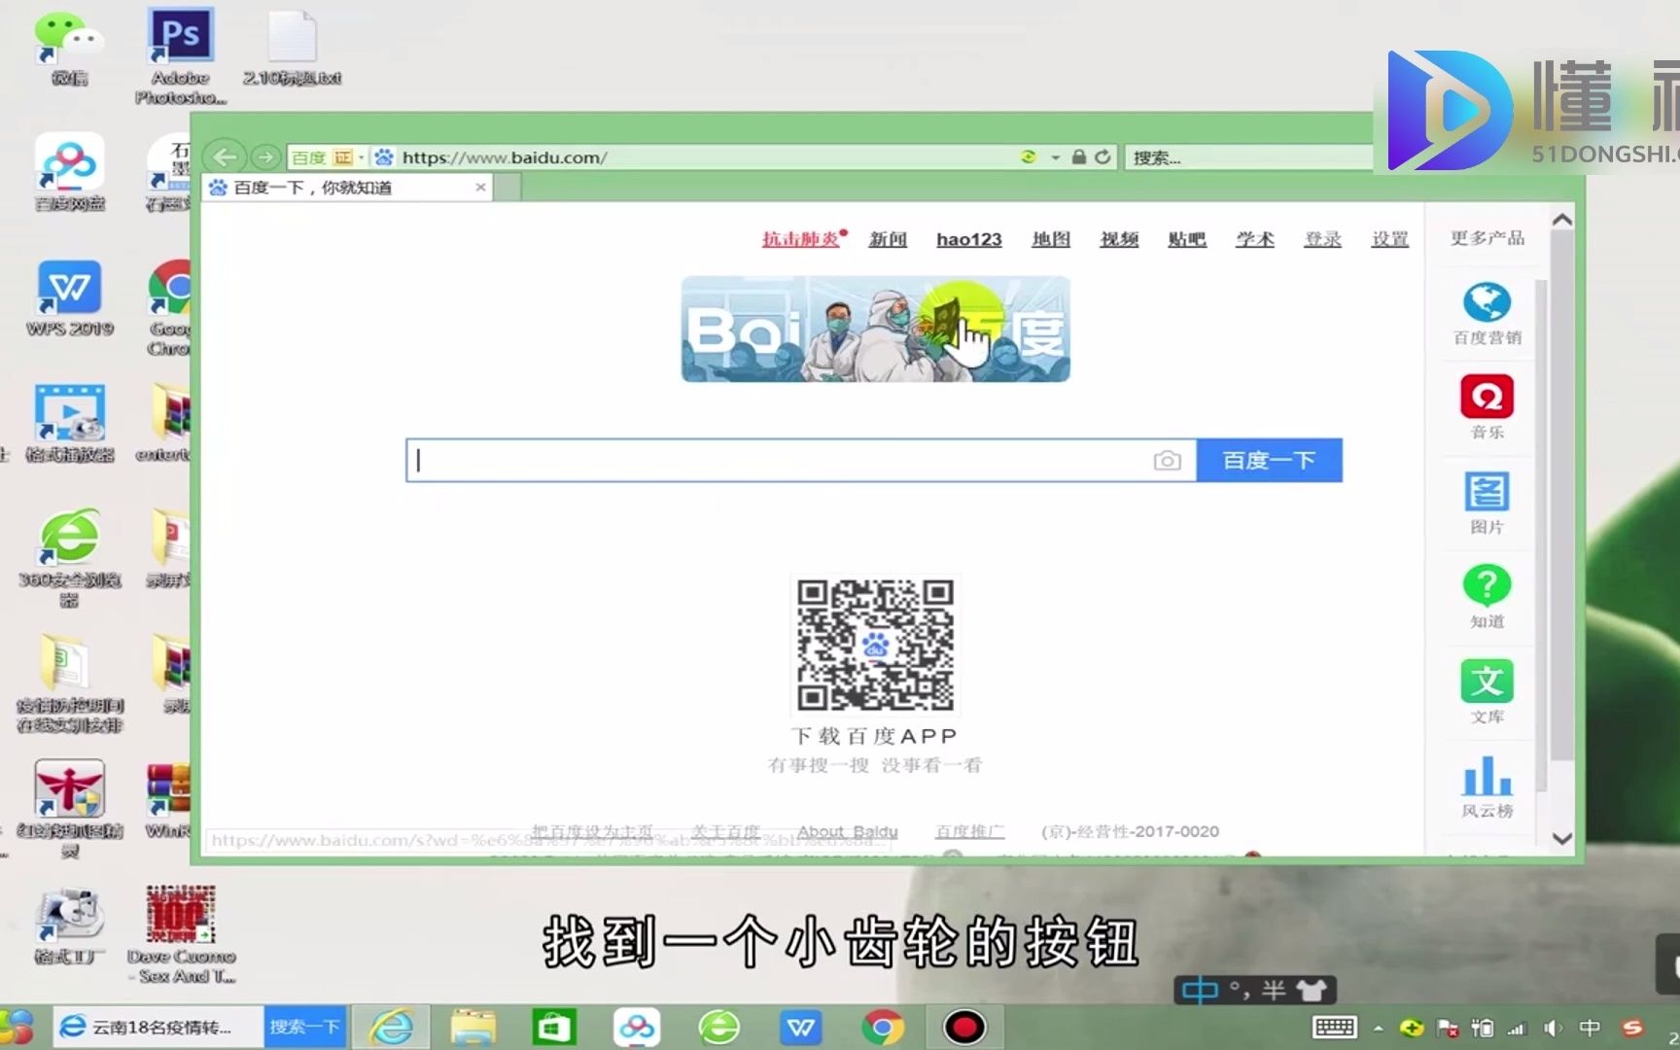Click the Baidu app QR code
Viewport: 1680px width, 1050px height.
coord(875,645)
